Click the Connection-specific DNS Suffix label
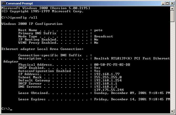Screen dimensions: 176x115 pos(50,55)
